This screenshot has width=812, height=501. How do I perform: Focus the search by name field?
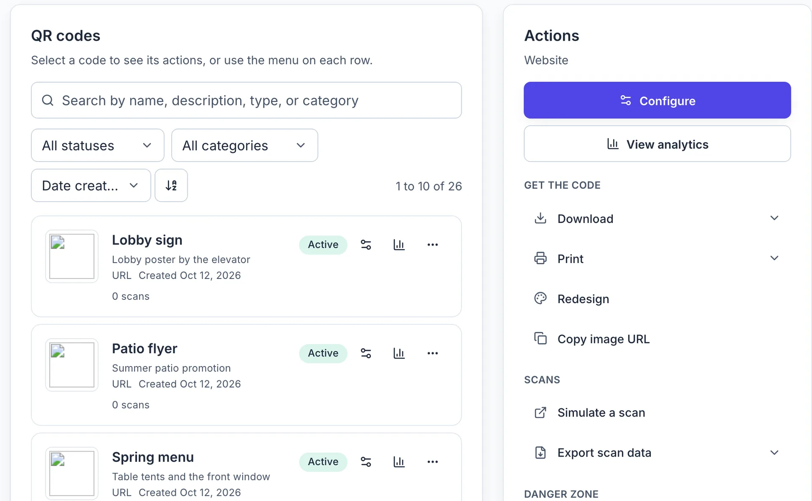pyautogui.click(x=247, y=100)
